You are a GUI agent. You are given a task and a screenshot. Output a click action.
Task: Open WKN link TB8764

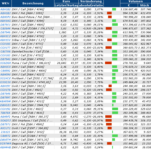click(5, 113)
